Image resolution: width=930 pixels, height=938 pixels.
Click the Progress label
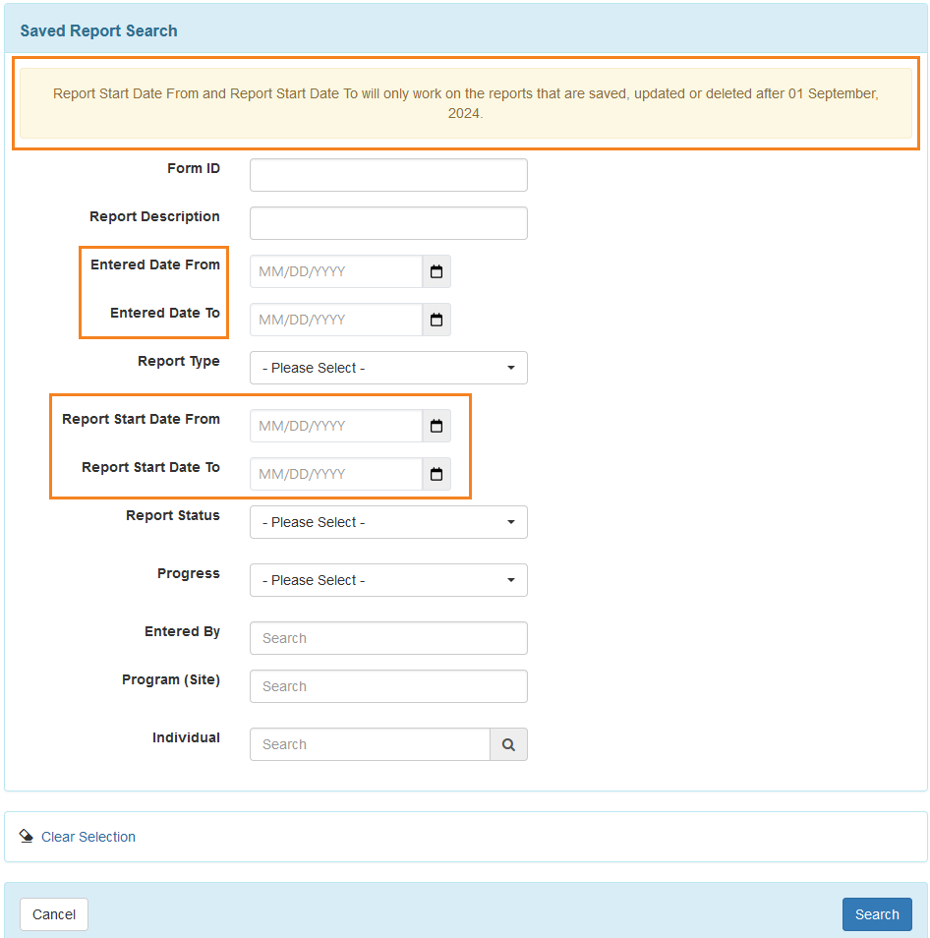coord(189,573)
